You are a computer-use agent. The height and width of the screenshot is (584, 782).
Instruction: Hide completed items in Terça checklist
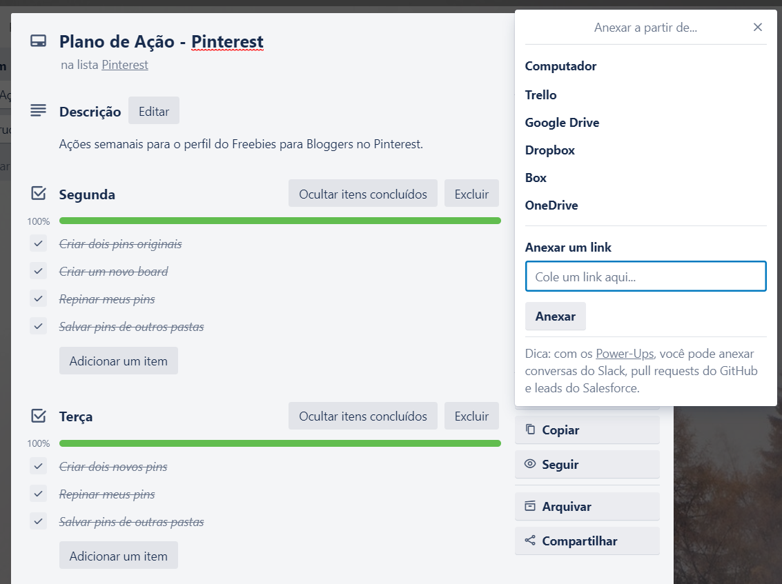click(x=362, y=416)
